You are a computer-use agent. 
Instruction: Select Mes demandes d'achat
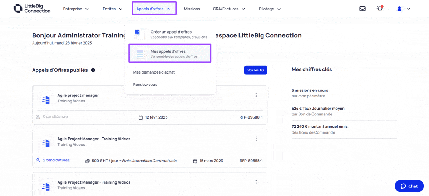pyautogui.click(x=154, y=72)
